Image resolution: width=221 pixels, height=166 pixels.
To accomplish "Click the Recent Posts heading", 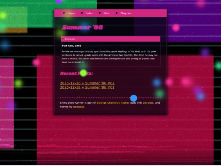I will pos(77,73).
